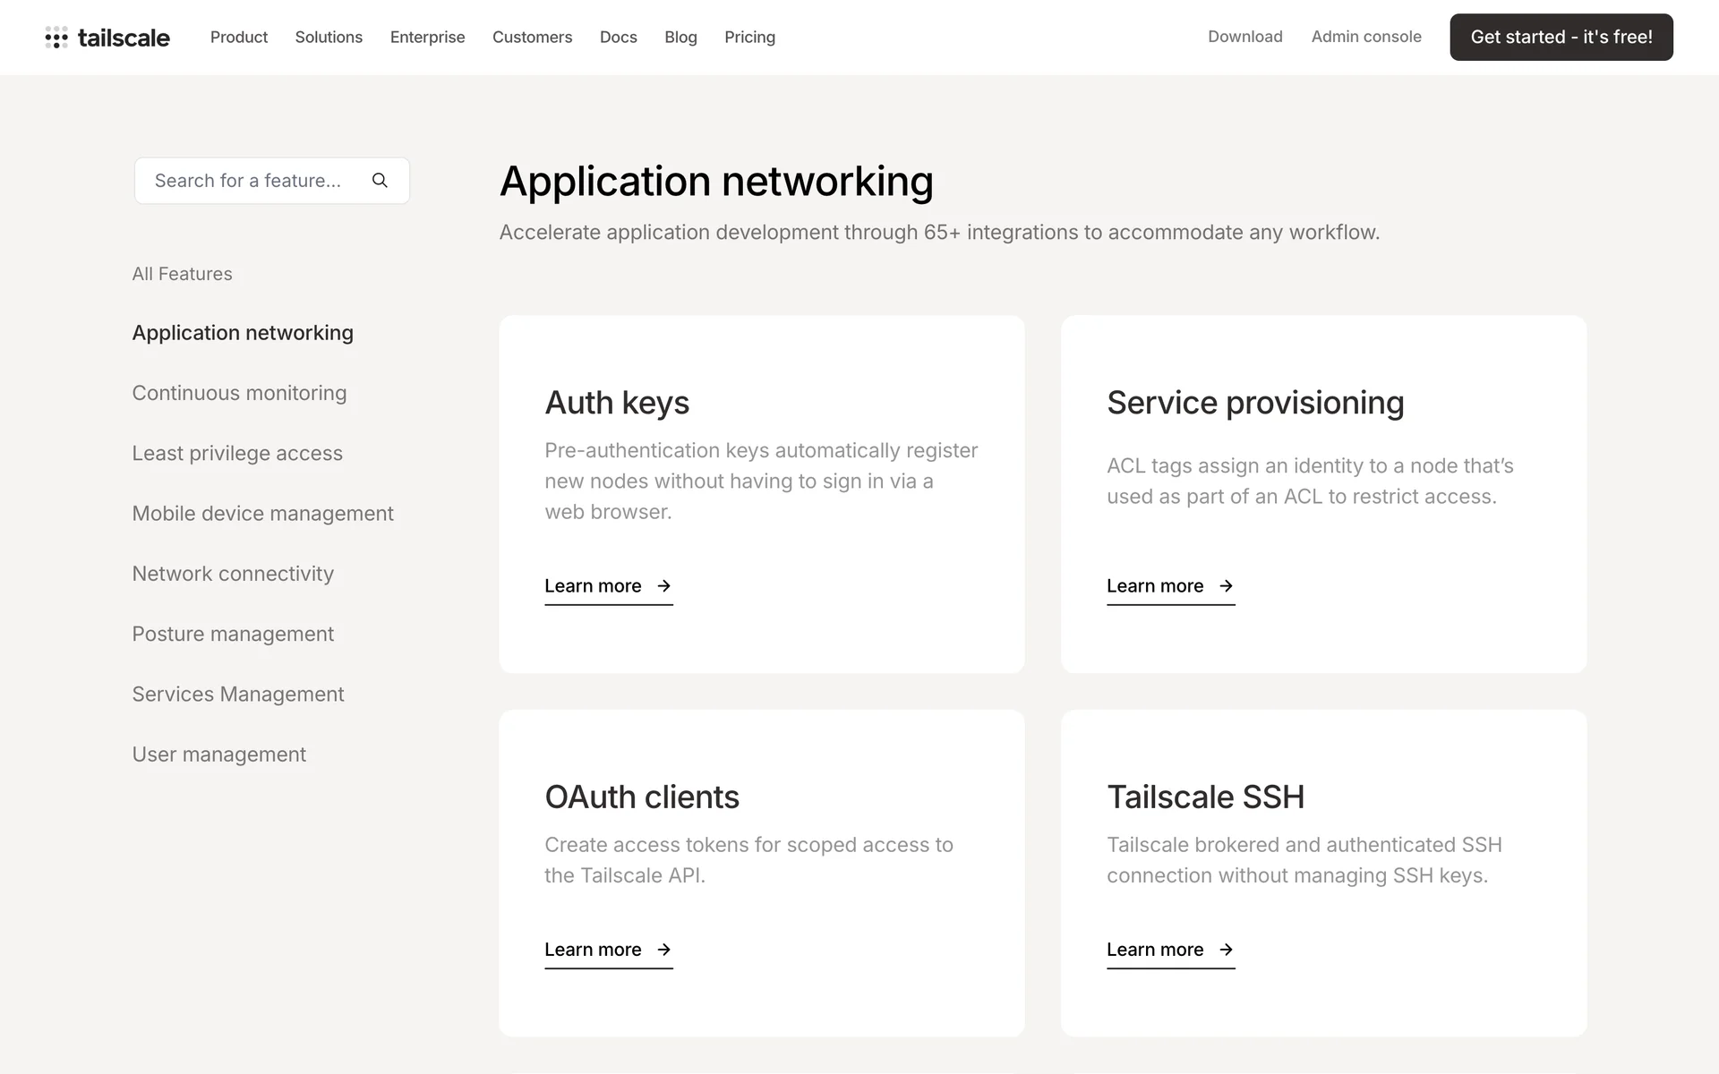
Task: Click the arrow icon in Service provisioning card
Action: [x=1226, y=586]
